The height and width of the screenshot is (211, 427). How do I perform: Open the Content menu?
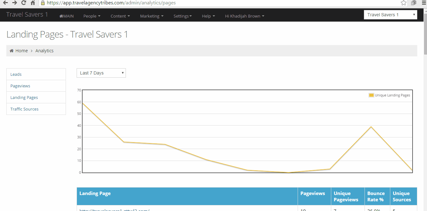coord(120,16)
